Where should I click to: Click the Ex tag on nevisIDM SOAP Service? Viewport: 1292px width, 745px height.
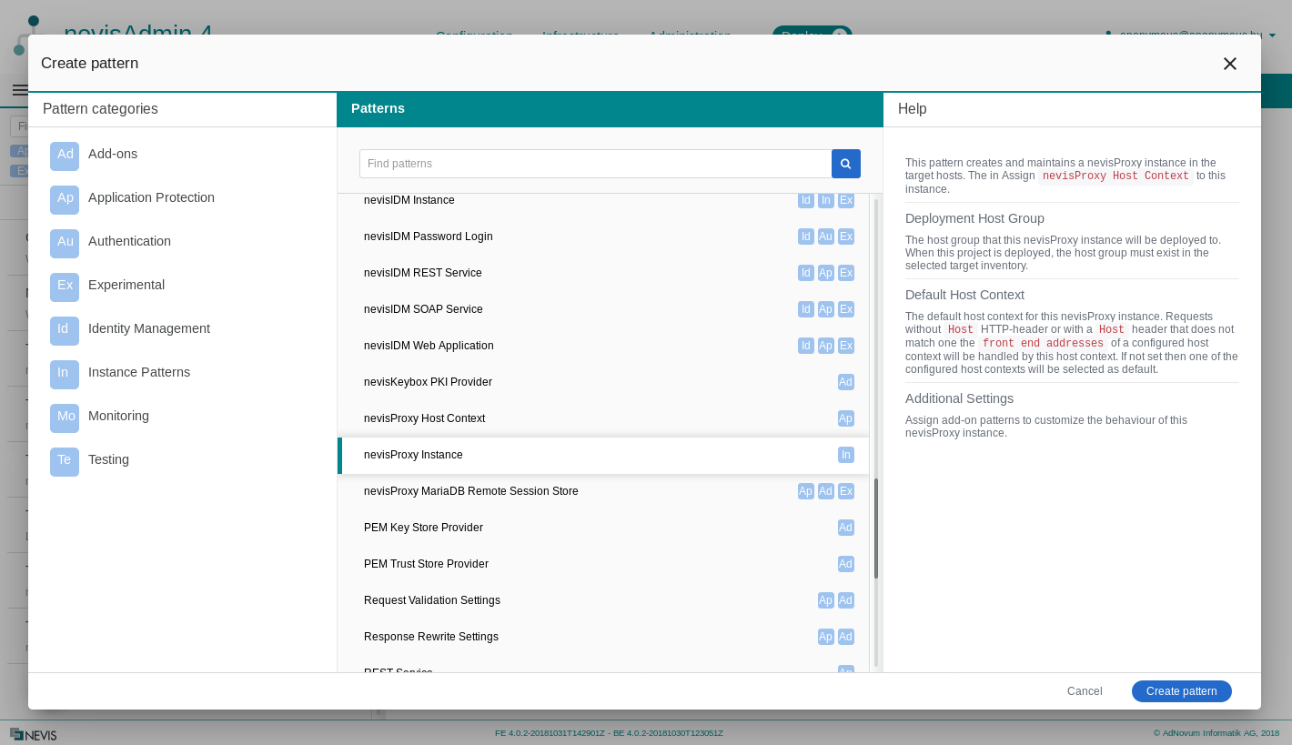pyautogui.click(x=846, y=309)
